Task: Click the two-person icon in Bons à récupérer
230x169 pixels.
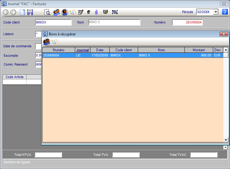Action: click(46, 41)
